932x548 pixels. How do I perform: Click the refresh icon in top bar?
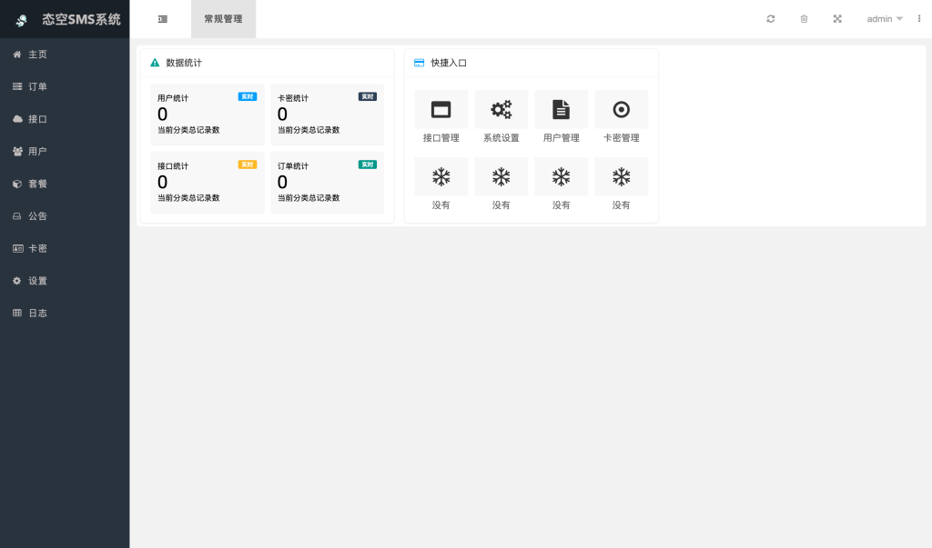(x=771, y=19)
